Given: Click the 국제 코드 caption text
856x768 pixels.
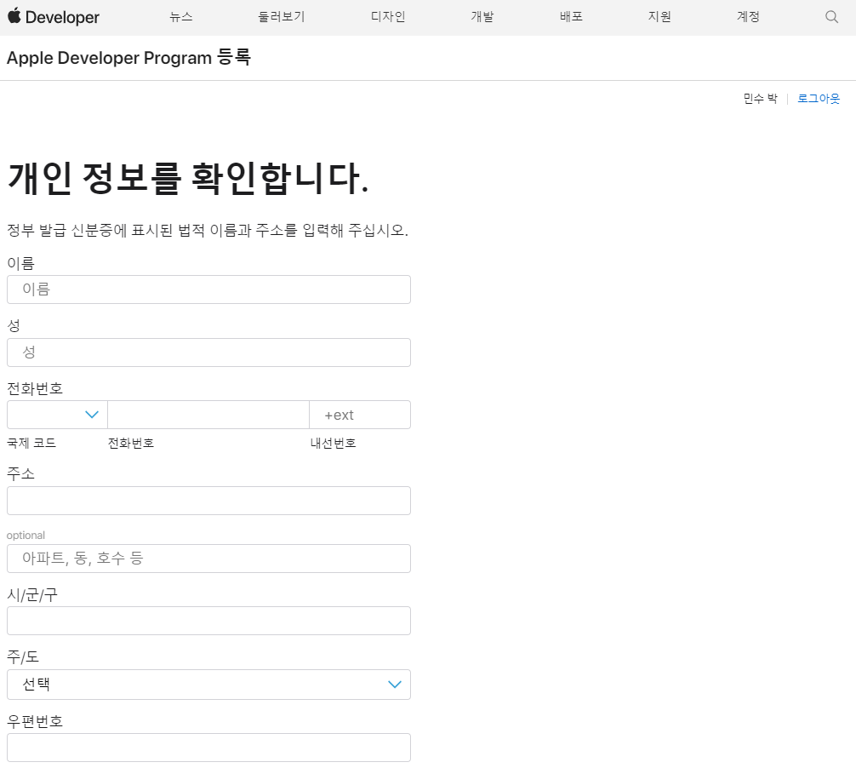Looking at the screenshot, I should click(x=31, y=443).
